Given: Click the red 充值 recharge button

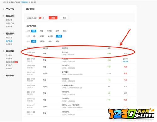Looking at the screenshot, I should click(53, 18).
